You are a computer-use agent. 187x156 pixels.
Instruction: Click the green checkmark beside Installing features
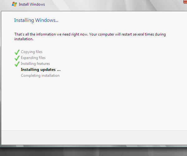pos(17,64)
